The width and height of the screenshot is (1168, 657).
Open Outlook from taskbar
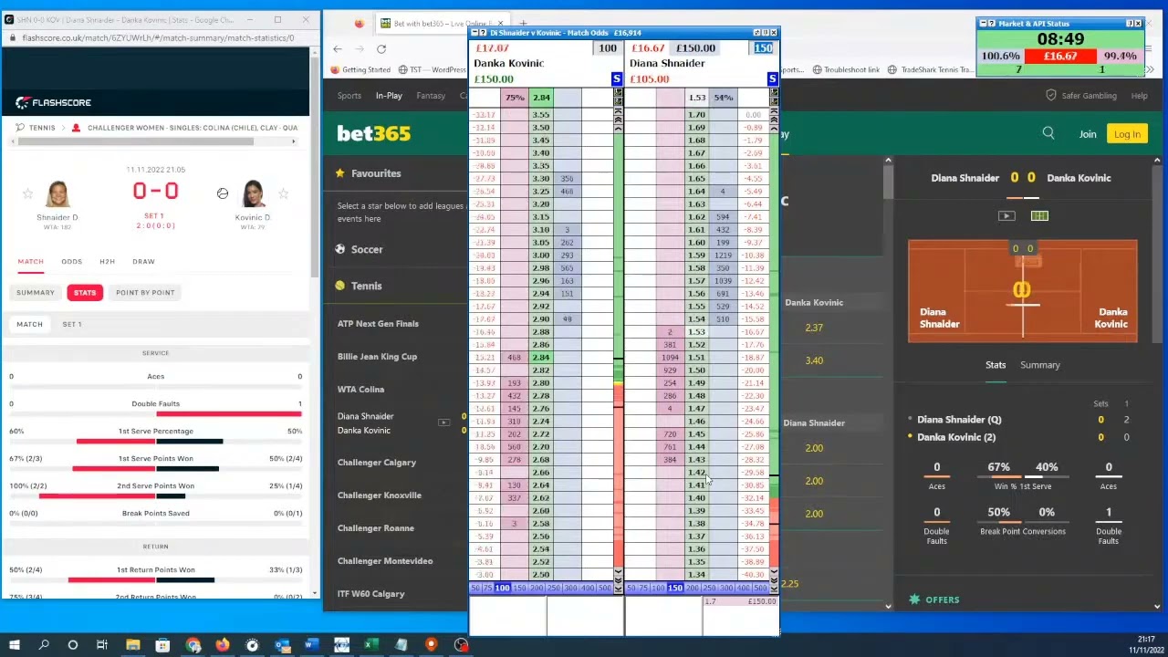(x=282, y=645)
